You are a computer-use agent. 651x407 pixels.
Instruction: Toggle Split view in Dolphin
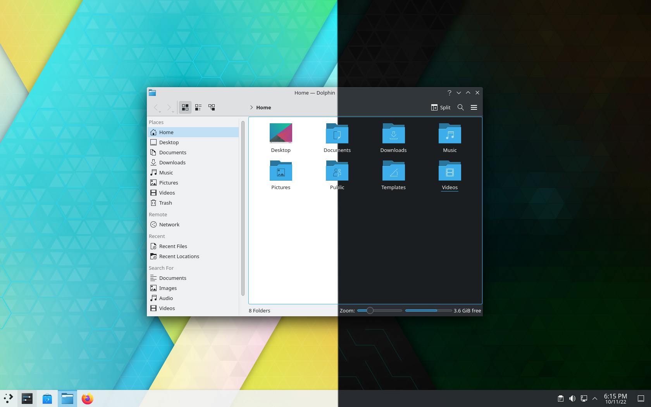(x=440, y=107)
